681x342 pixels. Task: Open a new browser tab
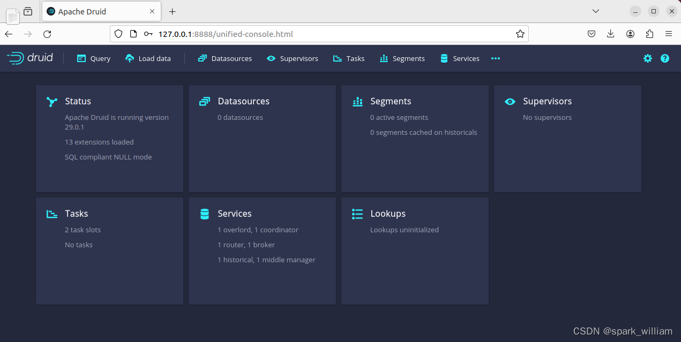coord(172,11)
